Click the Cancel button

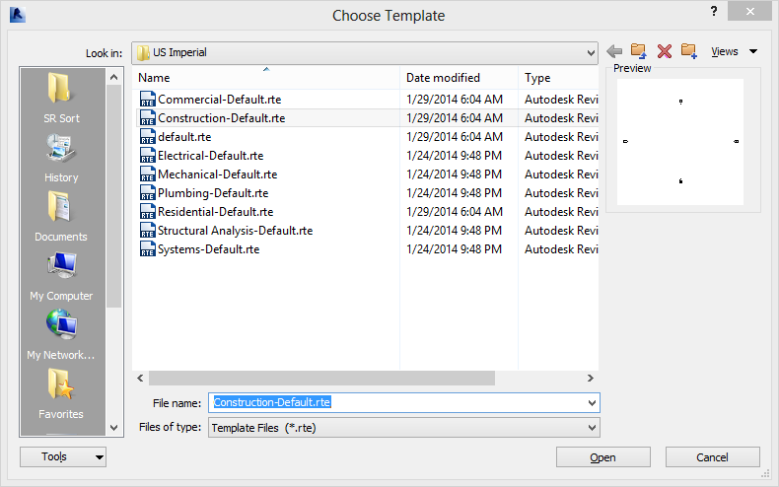712,457
